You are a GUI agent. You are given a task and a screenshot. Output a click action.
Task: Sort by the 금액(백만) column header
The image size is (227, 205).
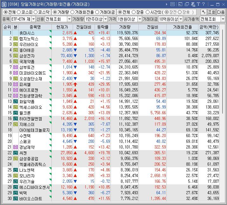[209, 27]
